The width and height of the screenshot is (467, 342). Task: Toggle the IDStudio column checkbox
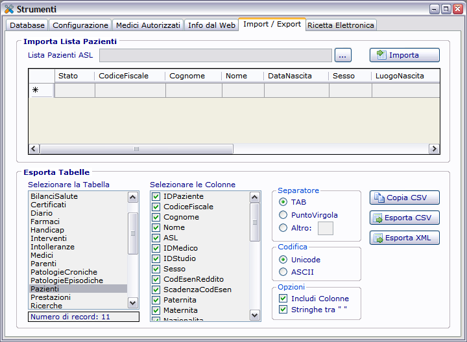click(x=156, y=258)
